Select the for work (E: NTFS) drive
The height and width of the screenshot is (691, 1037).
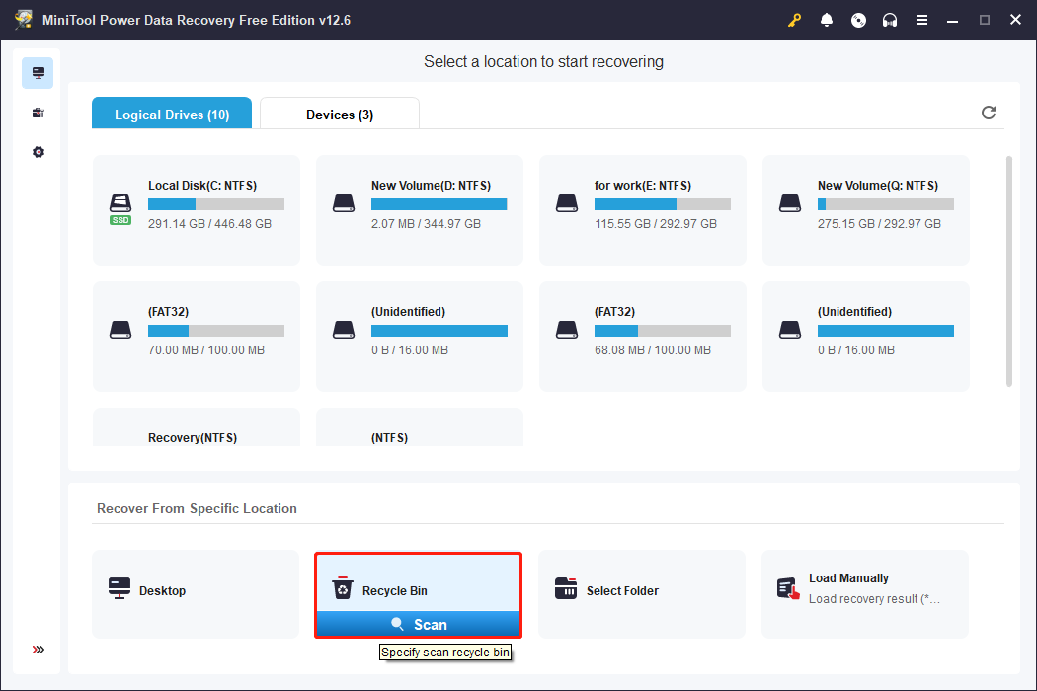(x=643, y=210)
